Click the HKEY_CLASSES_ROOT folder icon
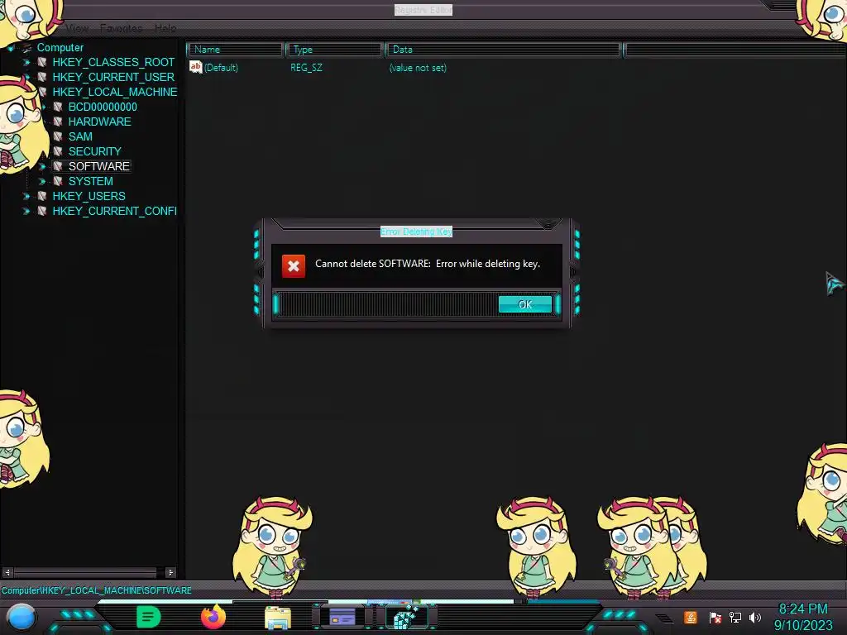The width and height of the screenshot is (847, 635). [x=41, y=62]
